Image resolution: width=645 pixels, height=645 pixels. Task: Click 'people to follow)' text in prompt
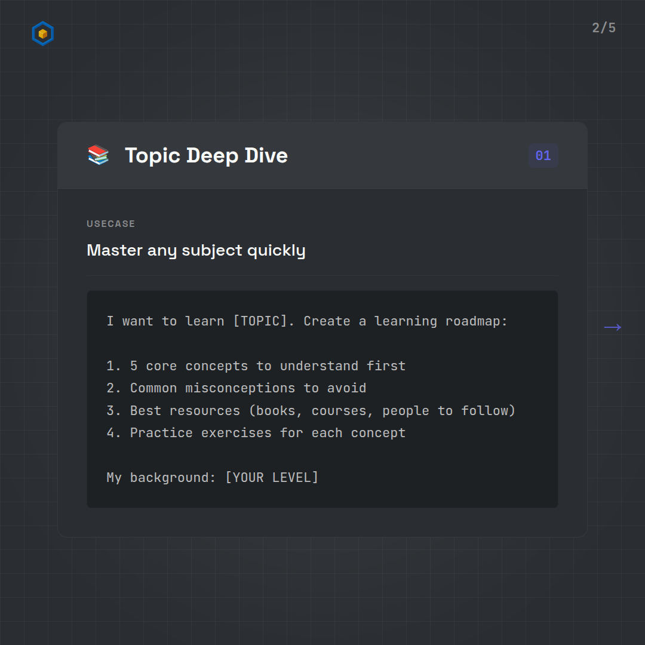click(x=449, y=411)
